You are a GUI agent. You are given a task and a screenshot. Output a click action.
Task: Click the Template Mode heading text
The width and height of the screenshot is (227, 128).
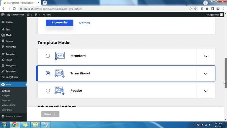(x=54, y=43)
